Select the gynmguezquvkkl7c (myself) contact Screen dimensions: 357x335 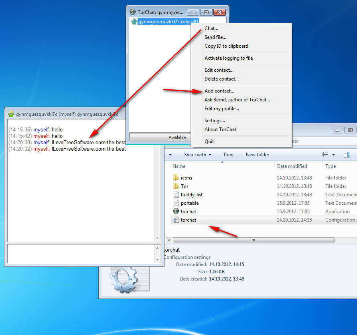pos(168,22)
